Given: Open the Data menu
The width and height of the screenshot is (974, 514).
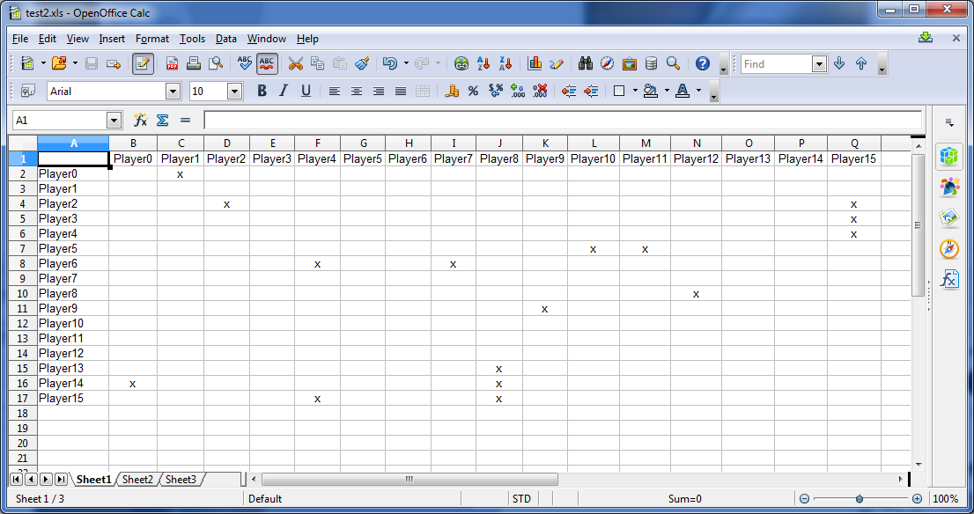Looking at the screenshot, I should tap(225, 39).
